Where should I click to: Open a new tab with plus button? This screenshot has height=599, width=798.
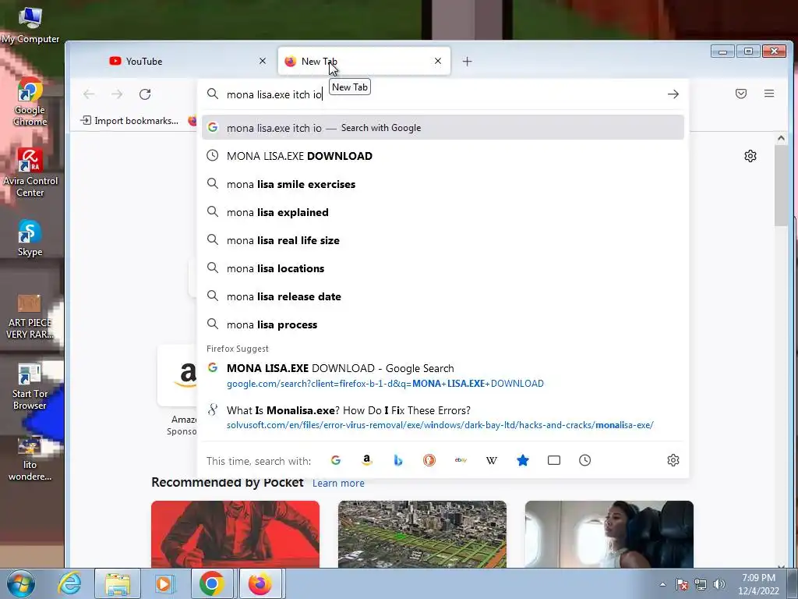(x=468, y=62)
